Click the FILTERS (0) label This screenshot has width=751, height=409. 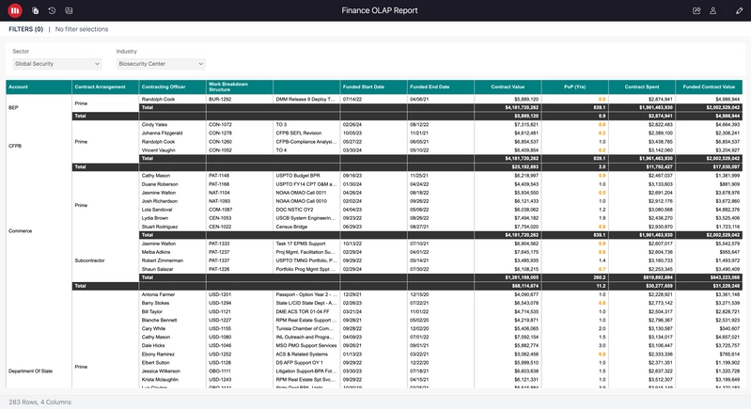tap(26, 30)
